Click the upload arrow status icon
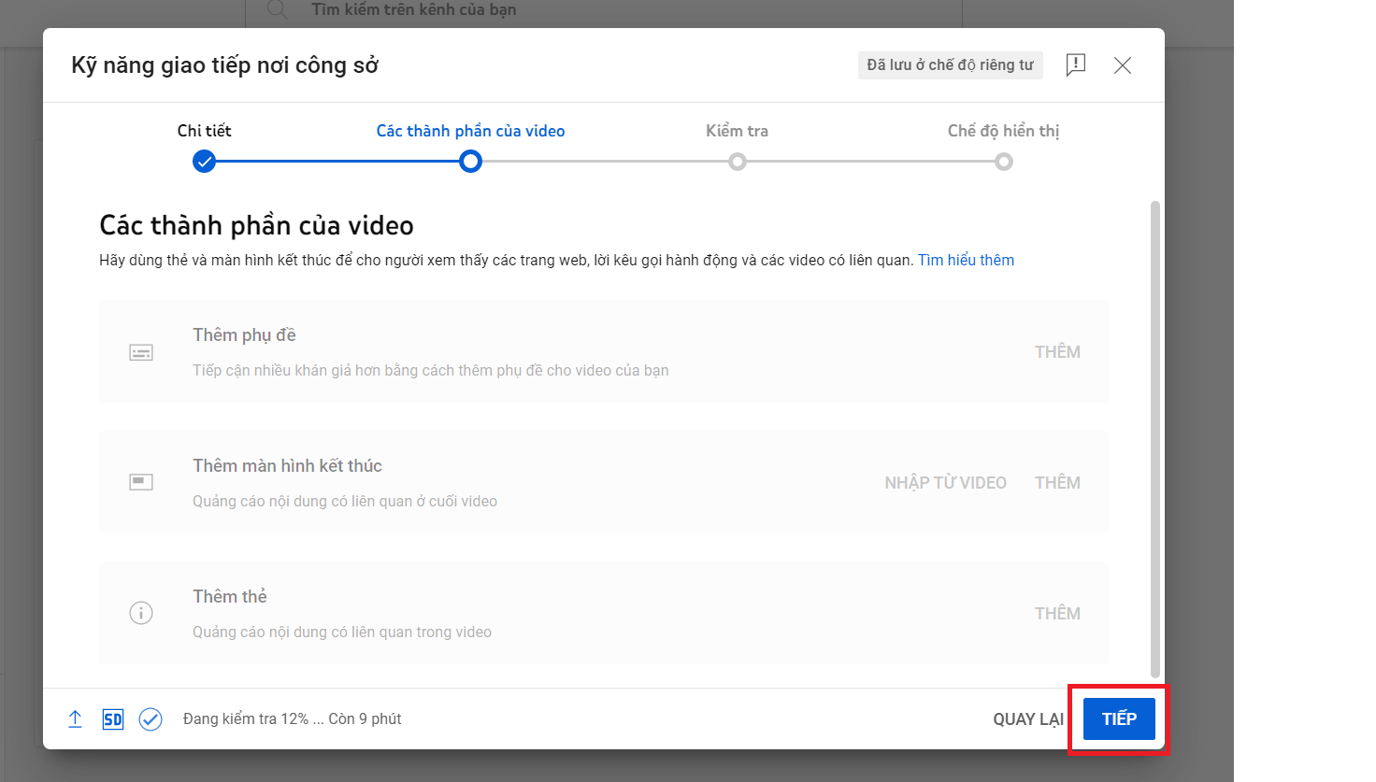 [76, 718]
